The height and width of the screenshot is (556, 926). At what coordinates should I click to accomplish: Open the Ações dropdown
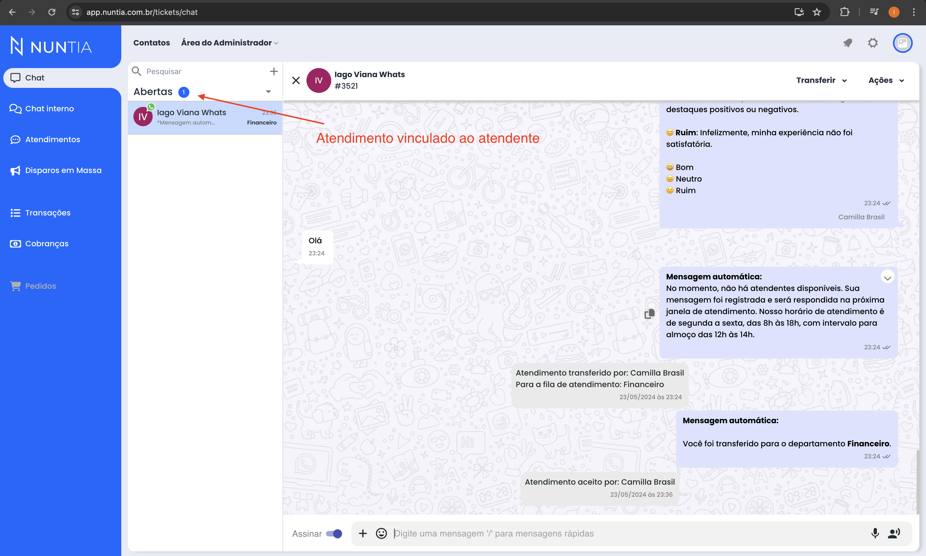[886, 80]
